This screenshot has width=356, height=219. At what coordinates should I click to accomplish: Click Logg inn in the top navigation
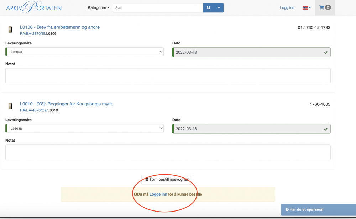[287, 8]
